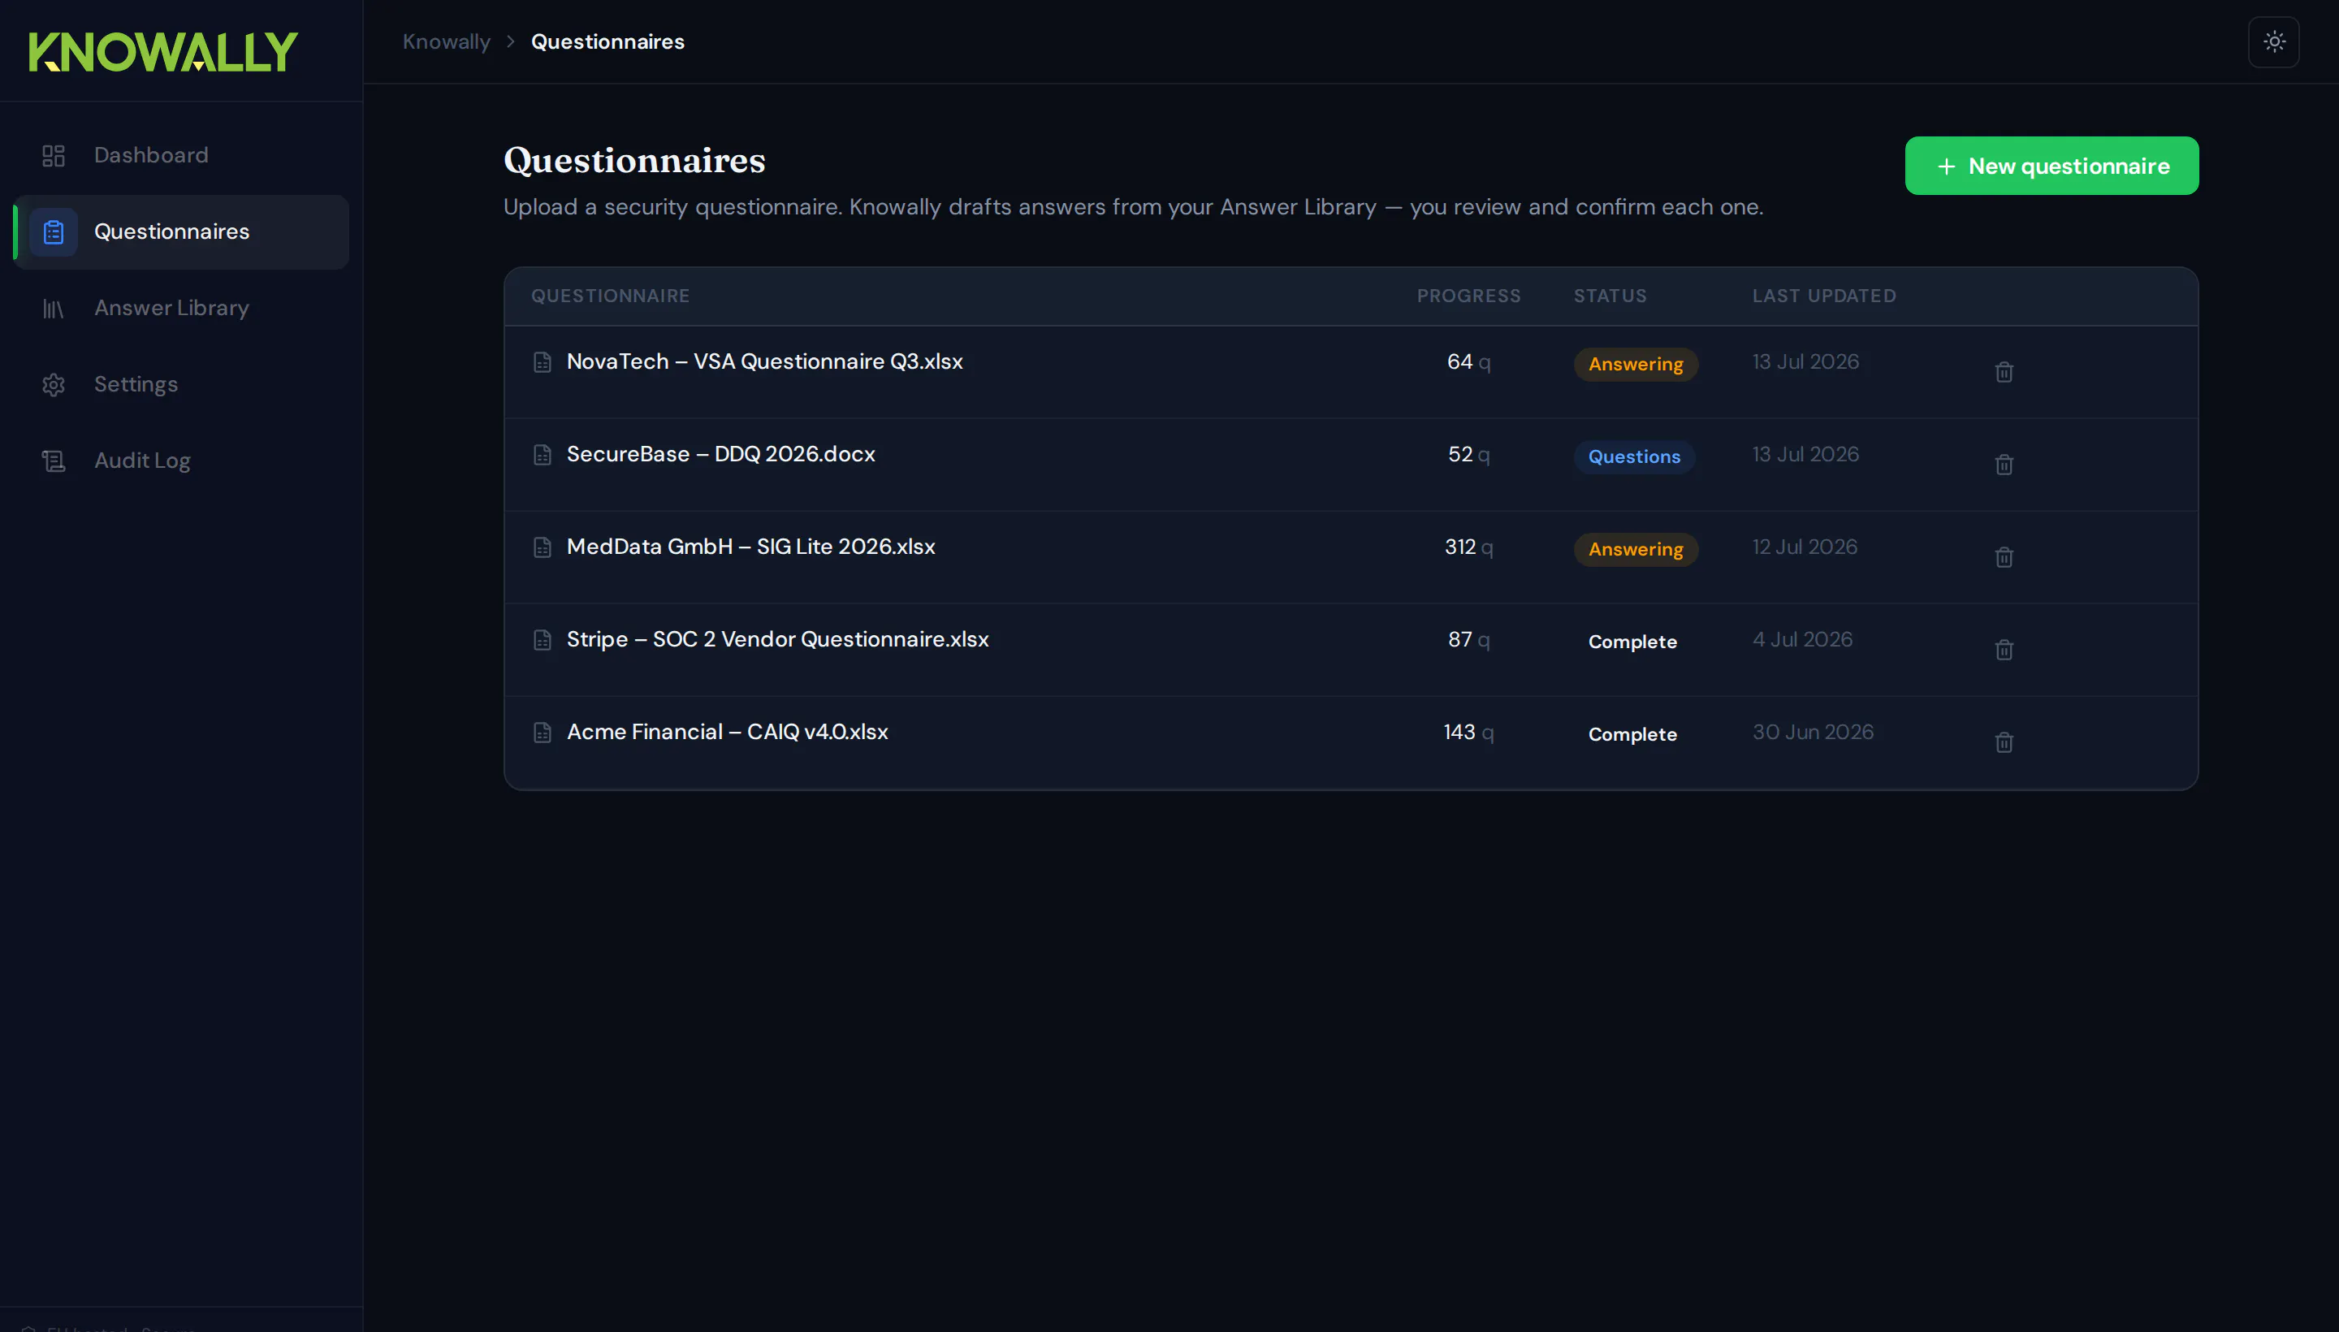The width and height of the screenshot is (2339, 1332).
Task: Click the Knowally breadcrumb link
Action: [447, 42]
